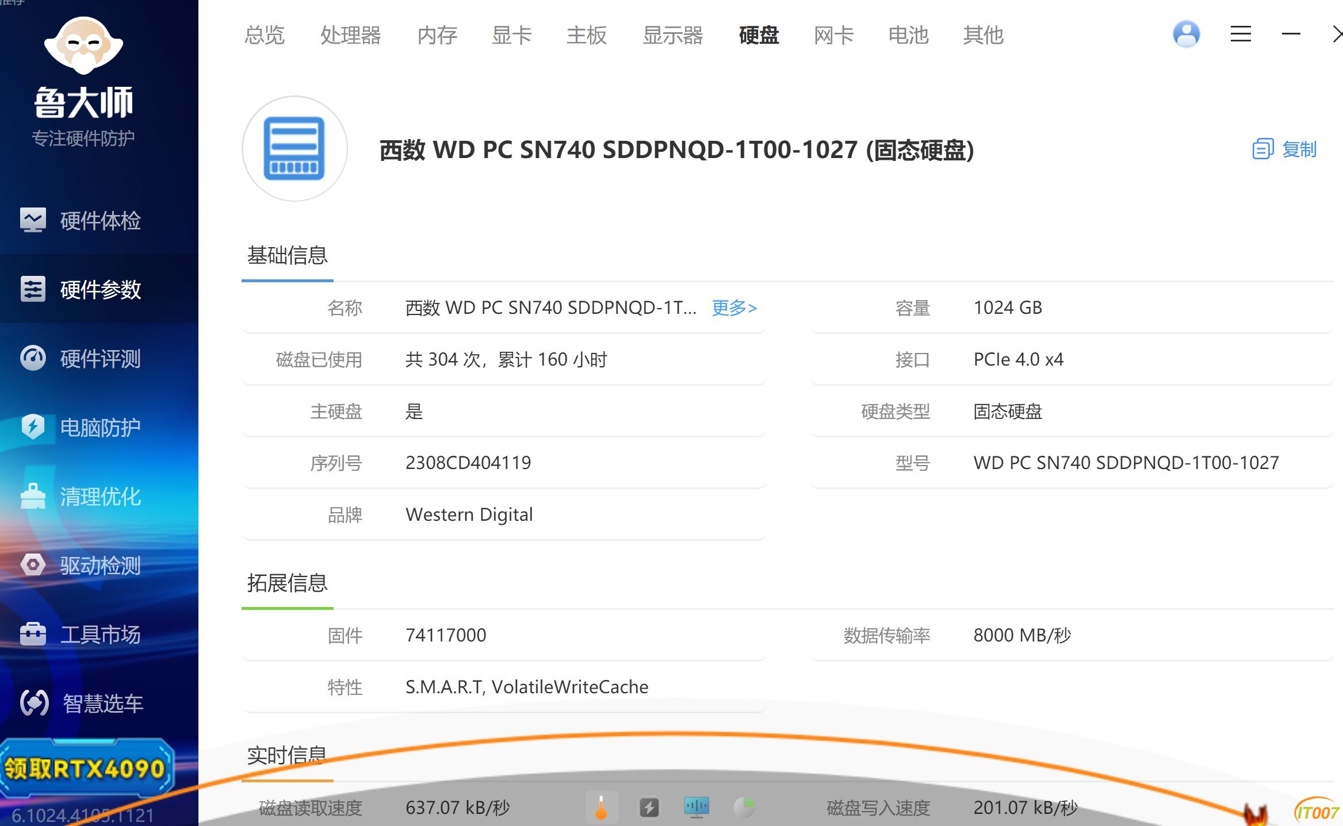Click the drive title heading
The image size is (1343, 826).
(676, 150)
